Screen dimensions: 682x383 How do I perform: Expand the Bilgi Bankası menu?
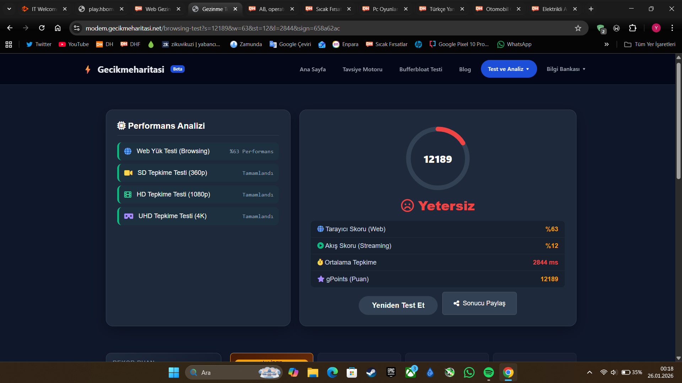[x=565, y=69]
